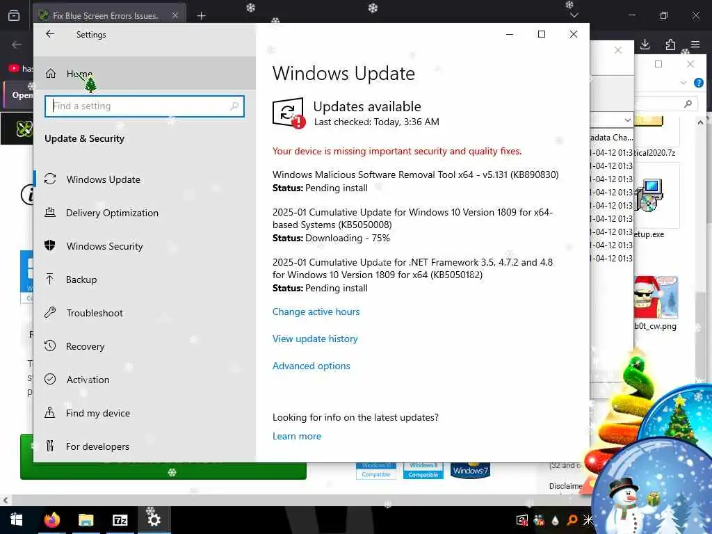
Task: Select the setup.exe file icon
Action: point(650,195)
